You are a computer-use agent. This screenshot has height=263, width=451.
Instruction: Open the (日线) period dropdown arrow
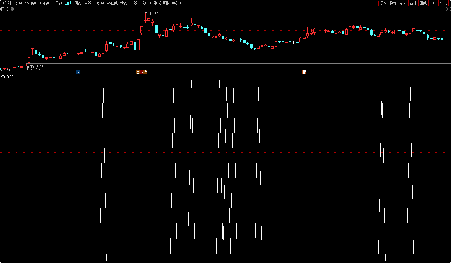click(12, 9)
